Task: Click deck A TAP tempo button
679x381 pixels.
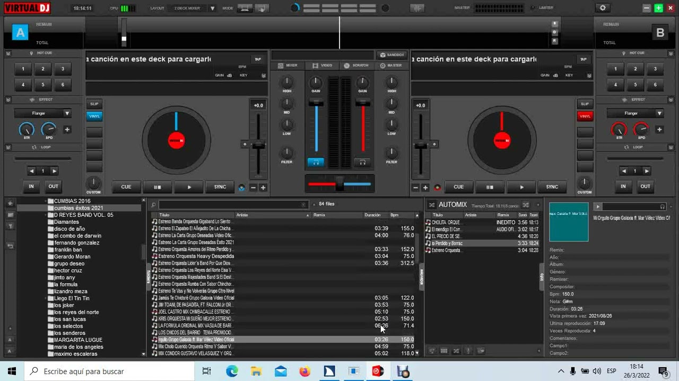Action: click(258, 59)
